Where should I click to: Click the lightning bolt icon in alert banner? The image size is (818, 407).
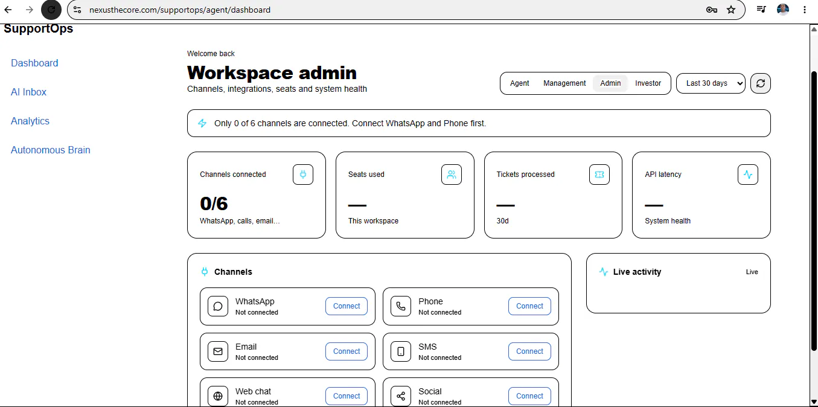click(x=202, y=123)
